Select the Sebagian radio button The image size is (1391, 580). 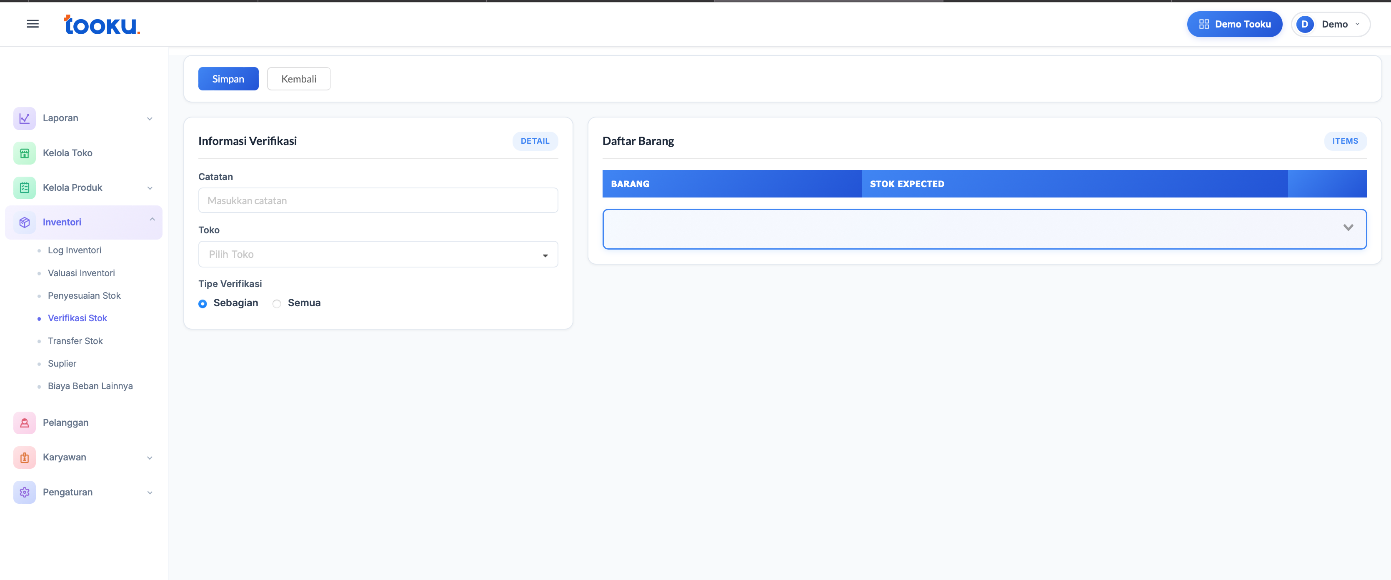(203, 303)
